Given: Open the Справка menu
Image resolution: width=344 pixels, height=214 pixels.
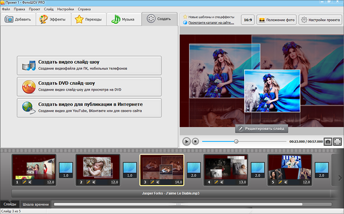Looking at the screenshot, I should pos(84,9).
